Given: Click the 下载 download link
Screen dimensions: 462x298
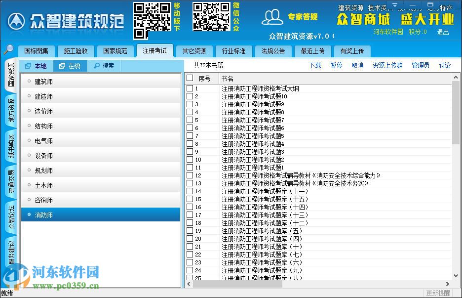Looking at the screenshot, I should [315, 65].
